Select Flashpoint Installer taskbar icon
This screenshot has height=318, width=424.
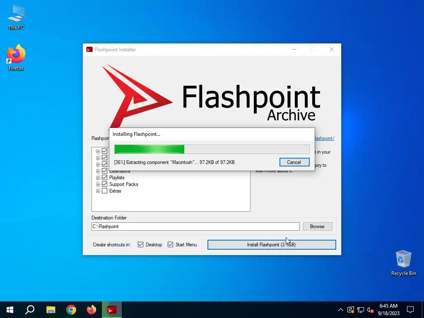tap(112, 310)
